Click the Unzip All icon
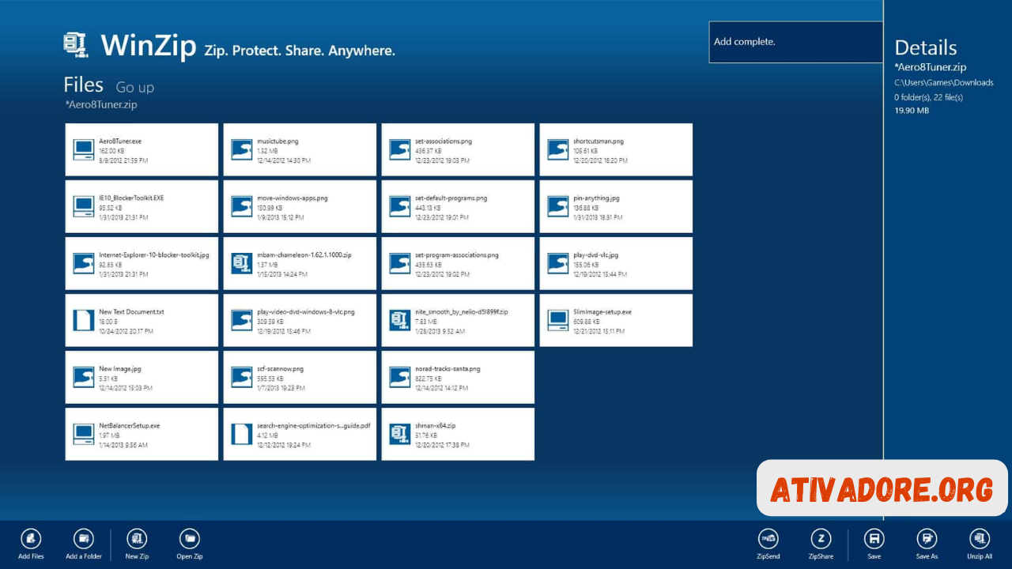Image resolution: width=1012 pixels, height=569 pixels. (979, 539)
